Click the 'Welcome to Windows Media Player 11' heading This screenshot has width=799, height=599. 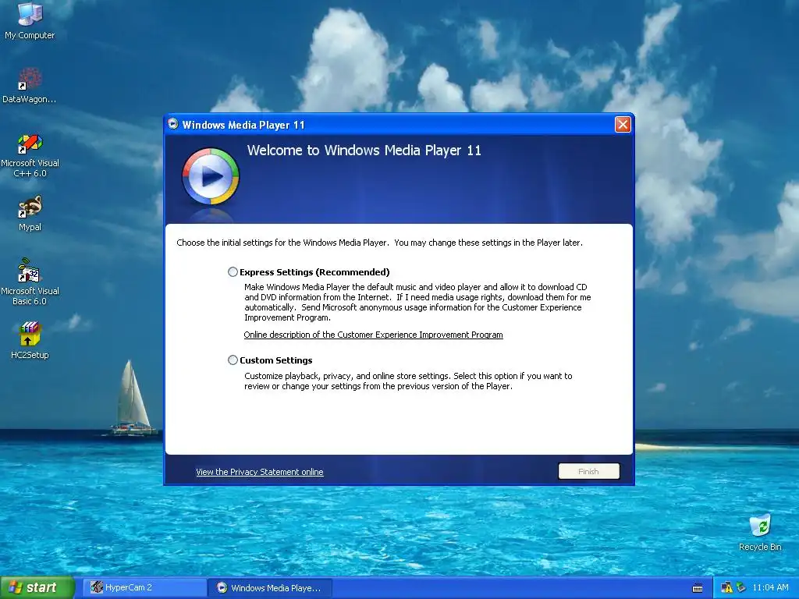364,151
